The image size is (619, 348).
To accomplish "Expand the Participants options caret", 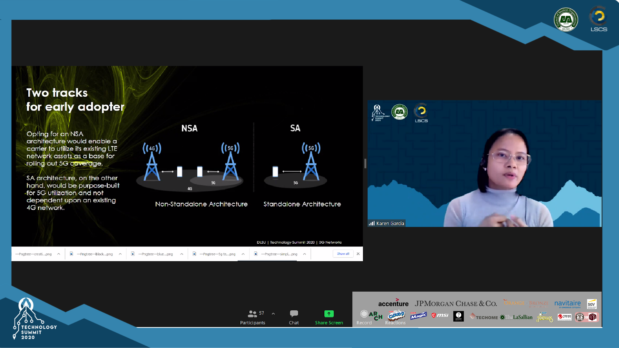I will [273, 314].
